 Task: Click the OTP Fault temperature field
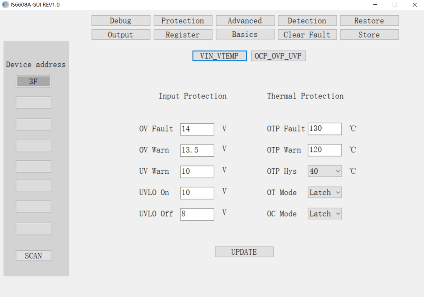pos(325,129)
